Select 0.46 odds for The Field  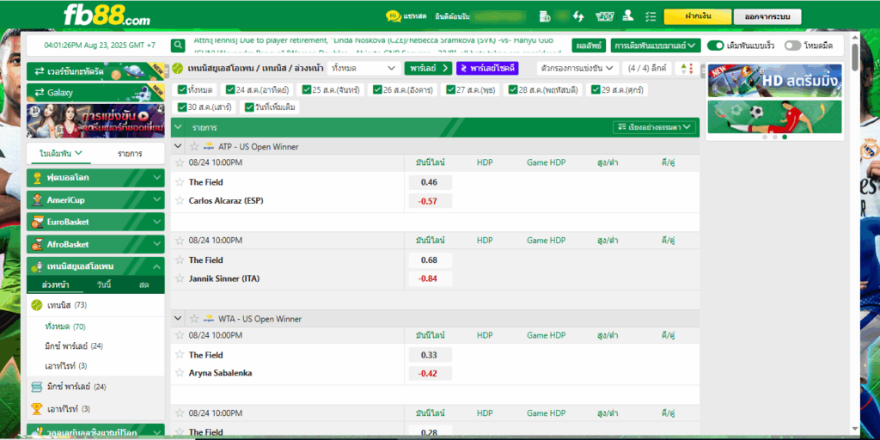(x=430, y=182)
